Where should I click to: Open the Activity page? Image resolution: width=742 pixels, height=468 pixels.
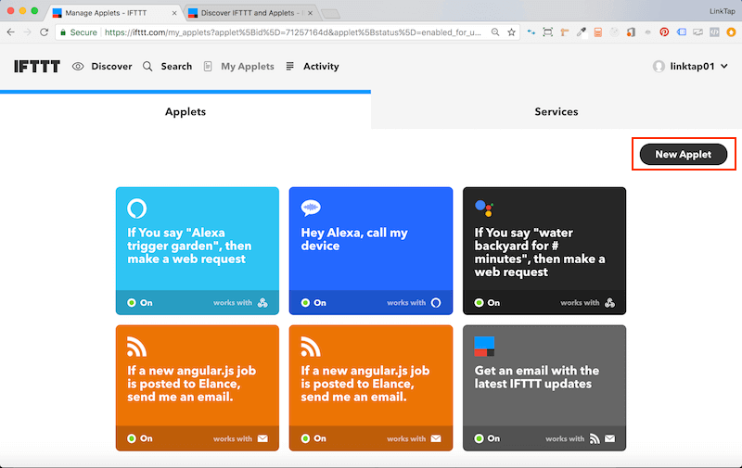pos(321,66)
